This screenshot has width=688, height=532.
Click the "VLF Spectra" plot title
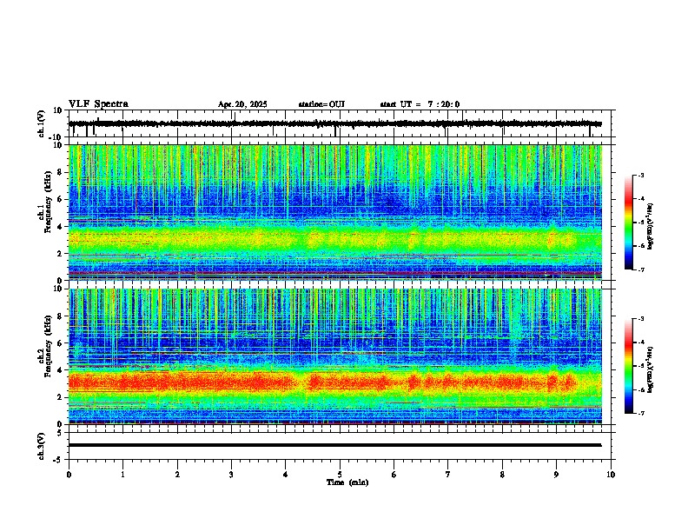coord(98,104)
